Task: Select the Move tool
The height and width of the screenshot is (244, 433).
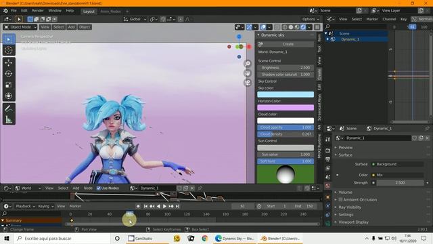Action: 9,63
